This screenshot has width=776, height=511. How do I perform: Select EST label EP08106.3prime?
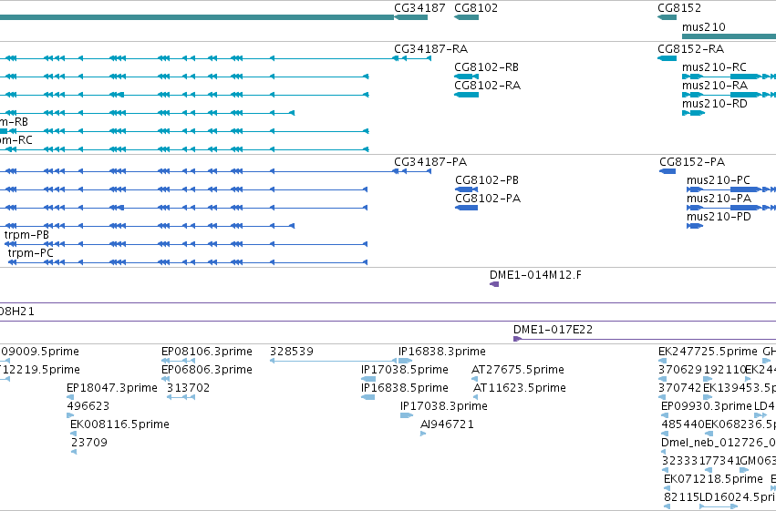[x=206, y=352]
